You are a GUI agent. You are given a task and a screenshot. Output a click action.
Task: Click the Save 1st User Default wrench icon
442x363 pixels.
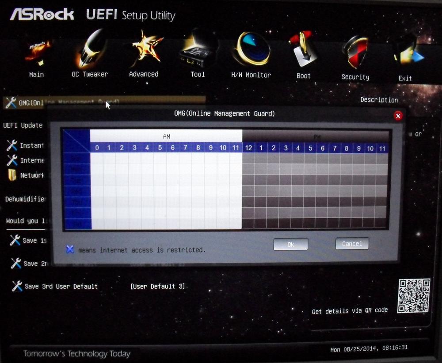click(15, 240)
